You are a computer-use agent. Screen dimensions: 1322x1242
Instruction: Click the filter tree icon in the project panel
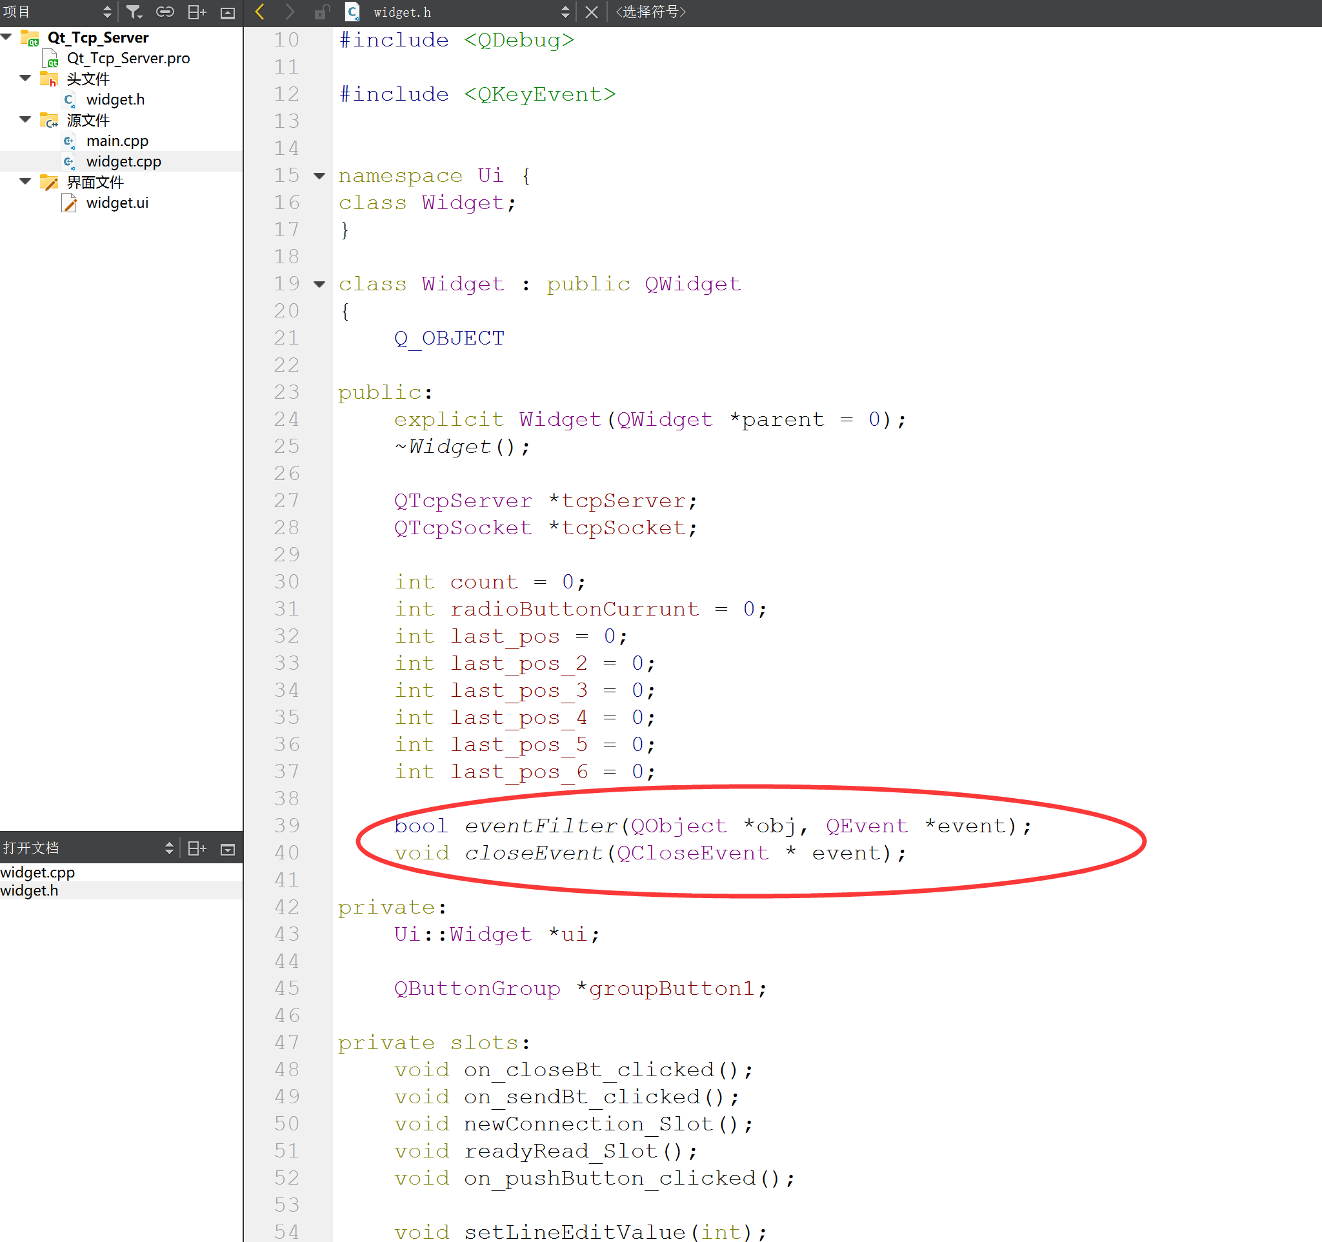pyautogui.click(x=134, y=12)
